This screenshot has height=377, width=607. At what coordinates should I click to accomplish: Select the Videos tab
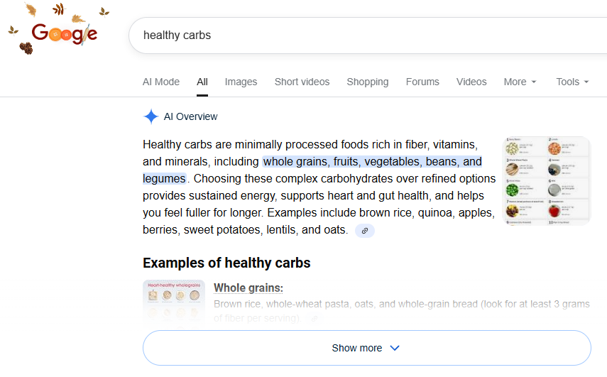(471, 82)
